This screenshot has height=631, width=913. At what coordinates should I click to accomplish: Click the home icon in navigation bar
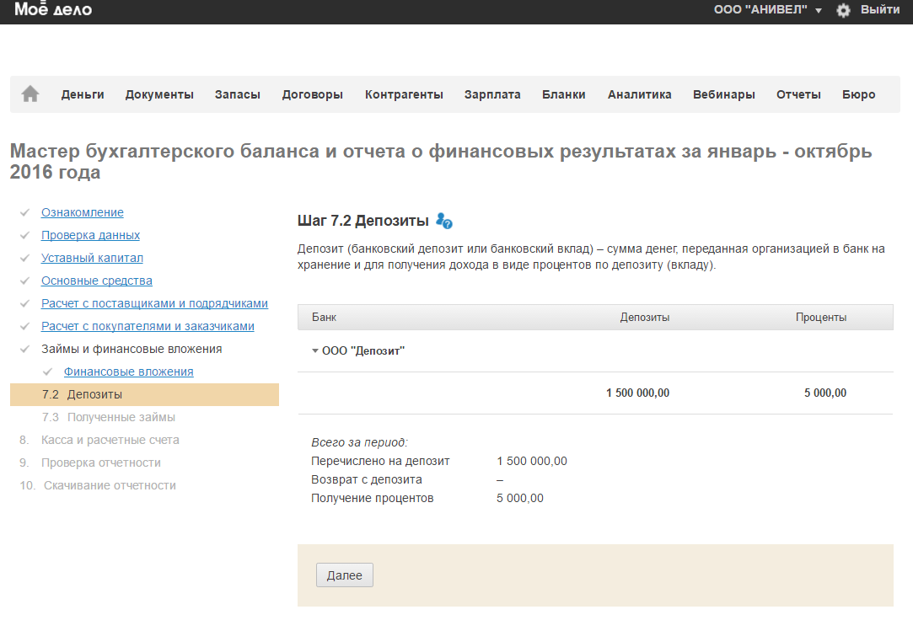coord(30,94)
